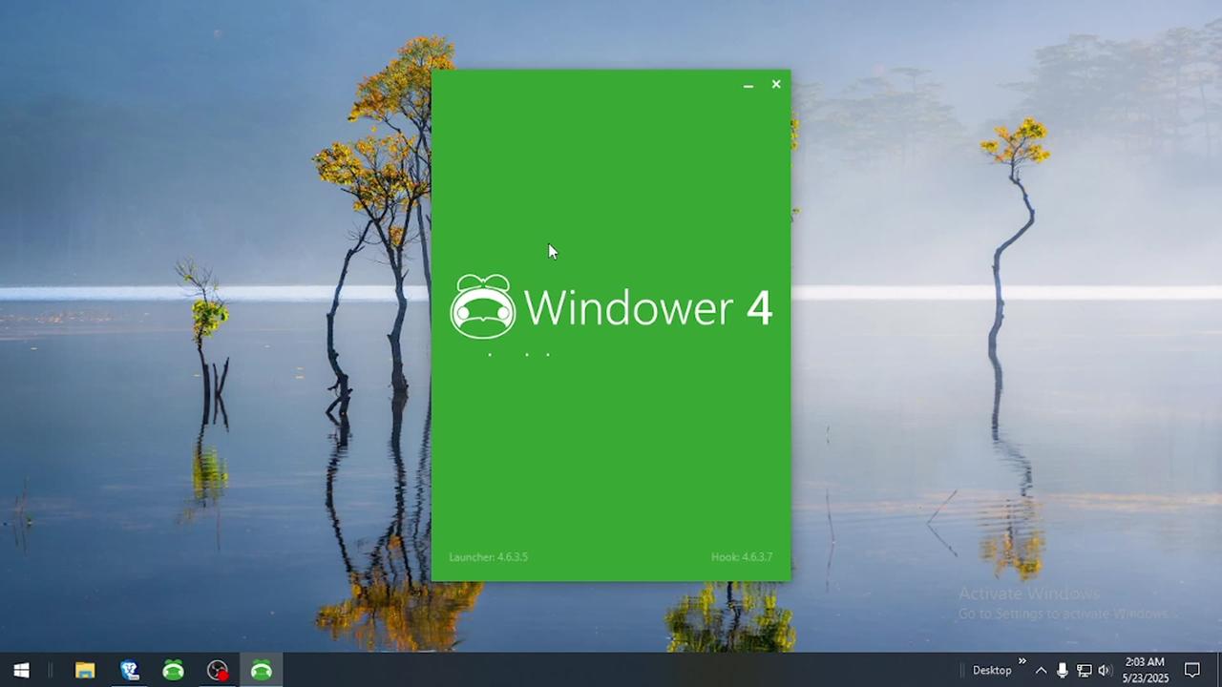Open the volume speaker tray icon

[1106, 670]
